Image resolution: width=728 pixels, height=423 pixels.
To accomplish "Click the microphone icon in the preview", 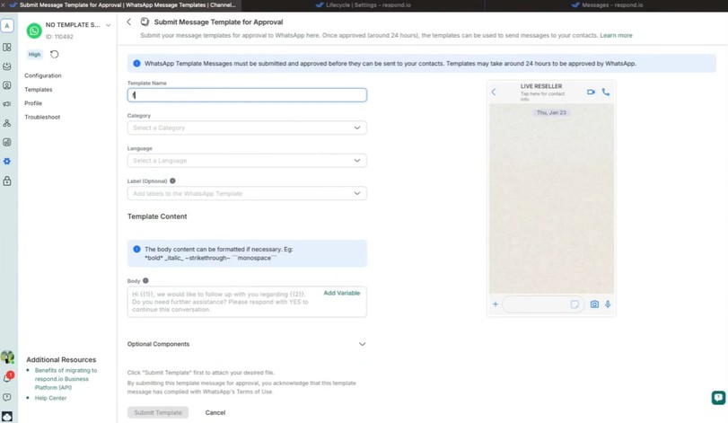I will tap(608, 304).
